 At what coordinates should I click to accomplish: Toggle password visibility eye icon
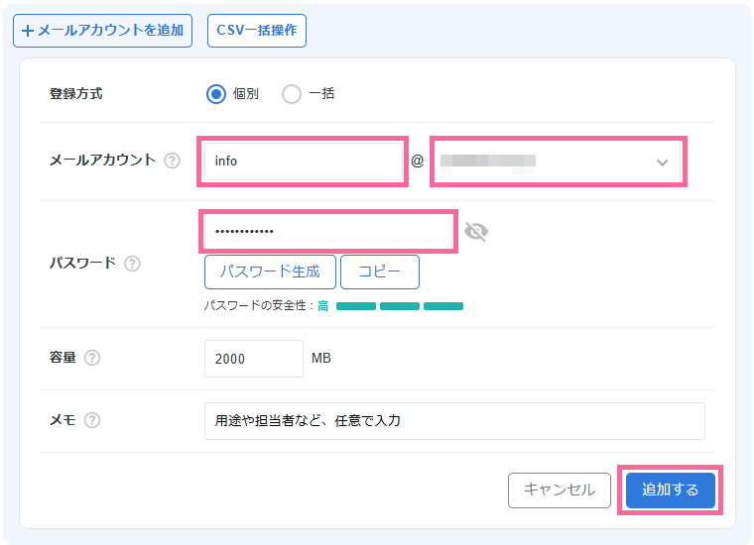[x=476, y=232]
